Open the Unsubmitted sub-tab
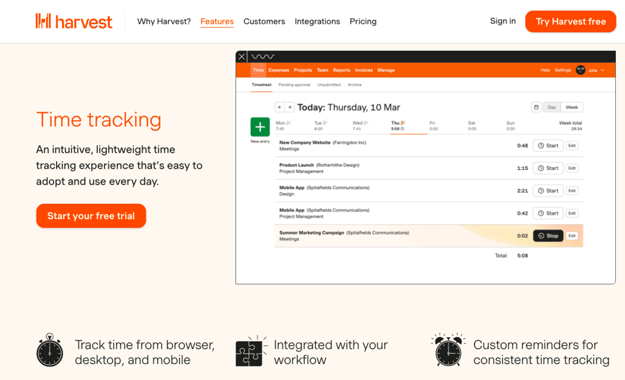The height and width of the screenshot is (380, 625). (329, 85)
